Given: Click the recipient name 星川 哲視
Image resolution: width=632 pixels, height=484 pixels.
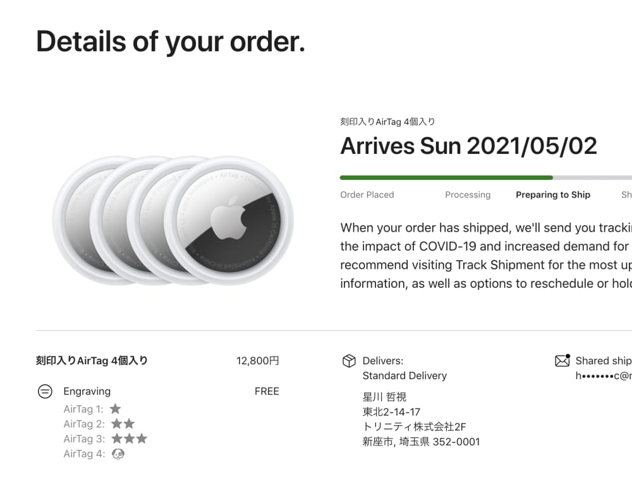Looking at the screenshot, I should 384,397.
